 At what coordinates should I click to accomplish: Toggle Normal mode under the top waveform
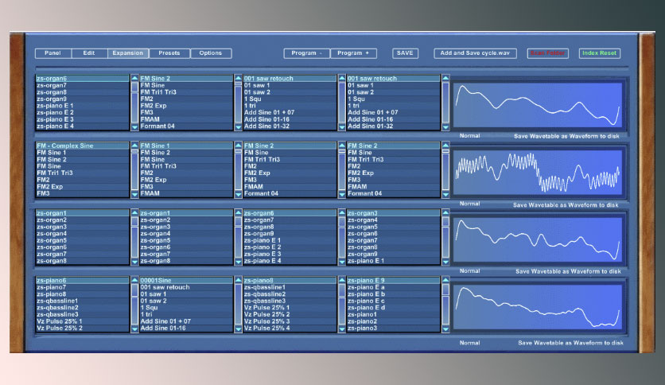tap(469, 136)
